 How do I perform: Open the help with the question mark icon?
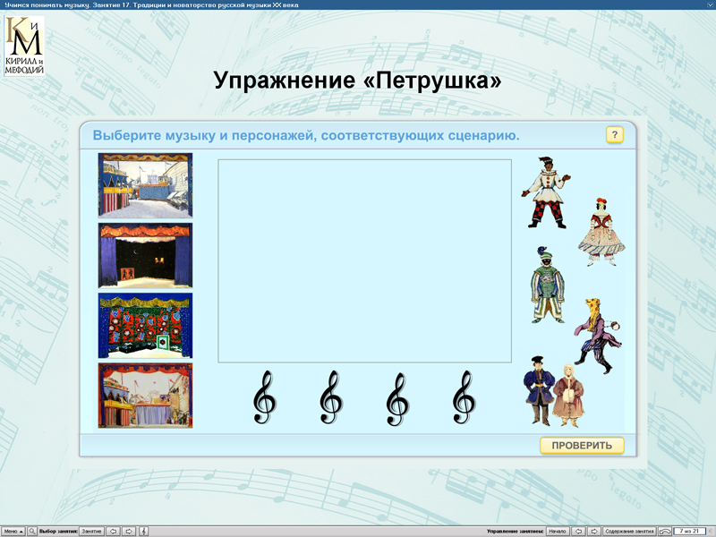615,135
